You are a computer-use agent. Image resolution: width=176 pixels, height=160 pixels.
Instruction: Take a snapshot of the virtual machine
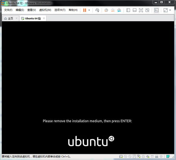(x=106, y=10)
